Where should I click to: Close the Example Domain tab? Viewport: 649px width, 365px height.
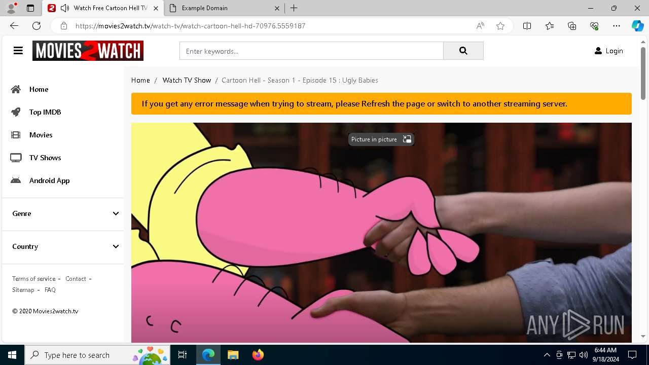(x=277, y=8)
